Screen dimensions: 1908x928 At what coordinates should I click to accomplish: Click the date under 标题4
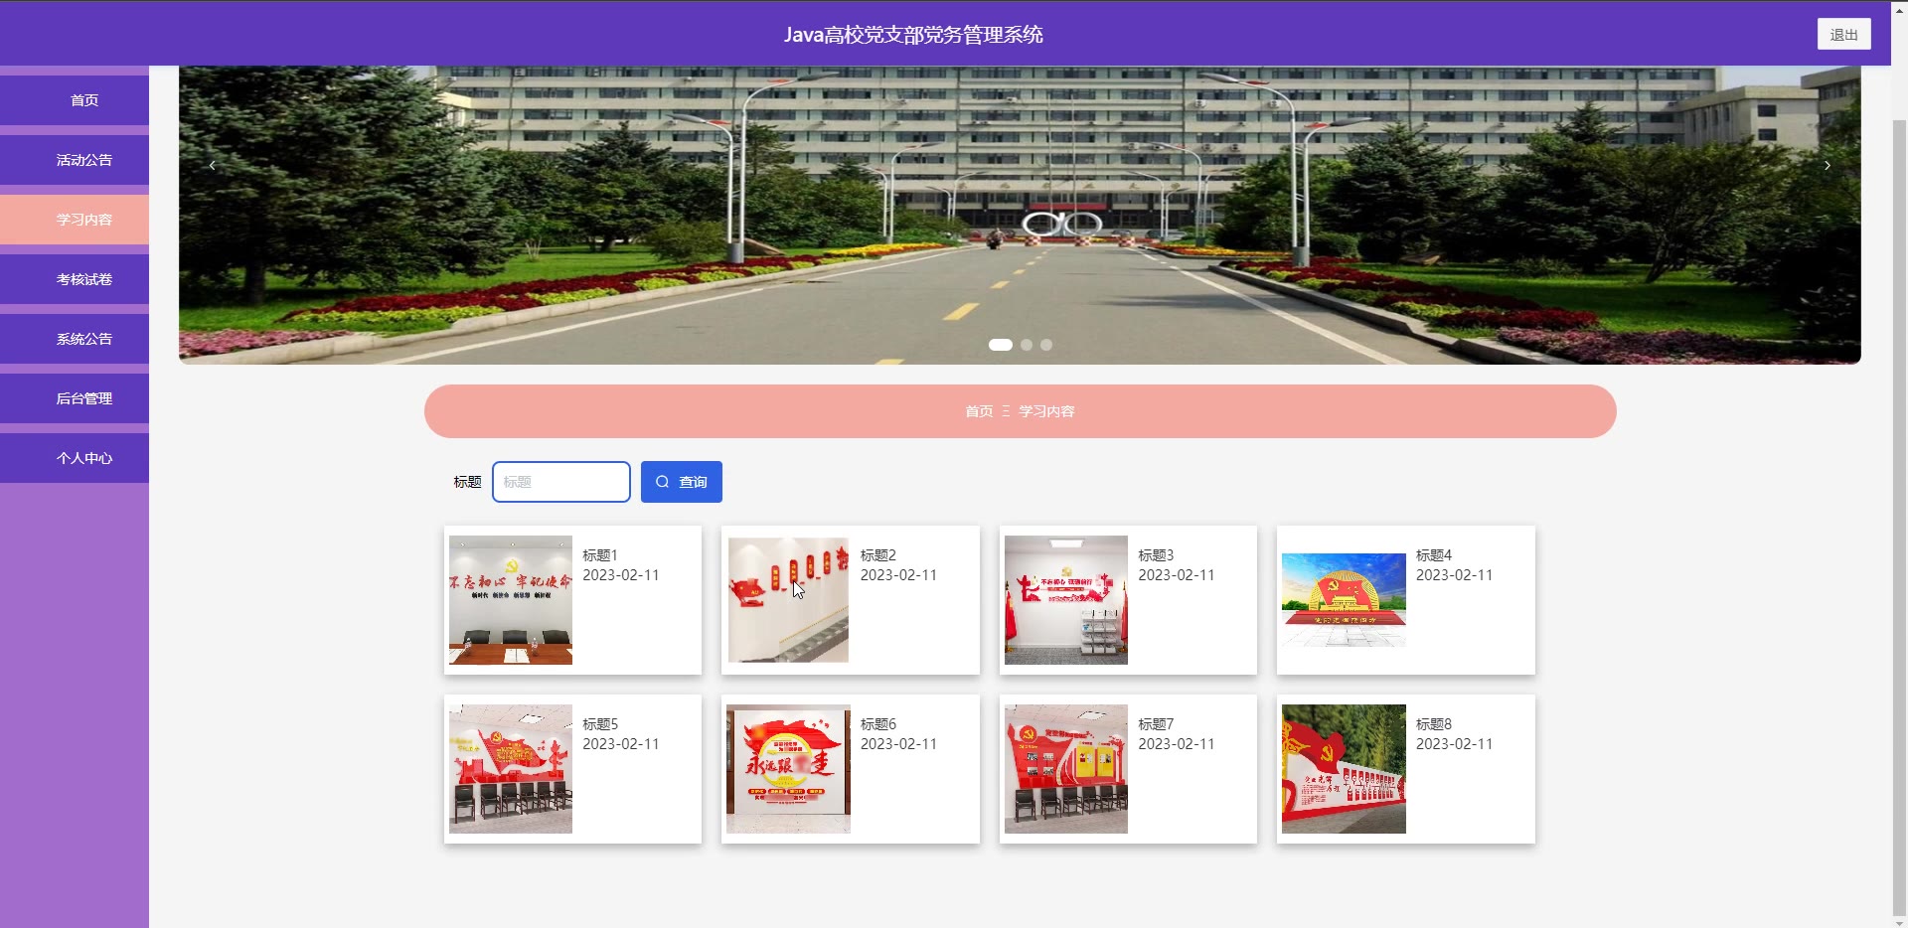click(1455, 575)
